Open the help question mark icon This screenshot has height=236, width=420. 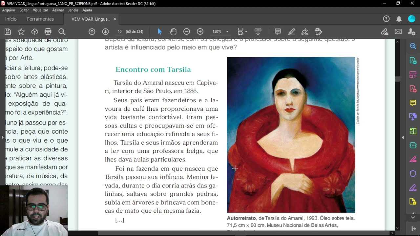point(386,19)
